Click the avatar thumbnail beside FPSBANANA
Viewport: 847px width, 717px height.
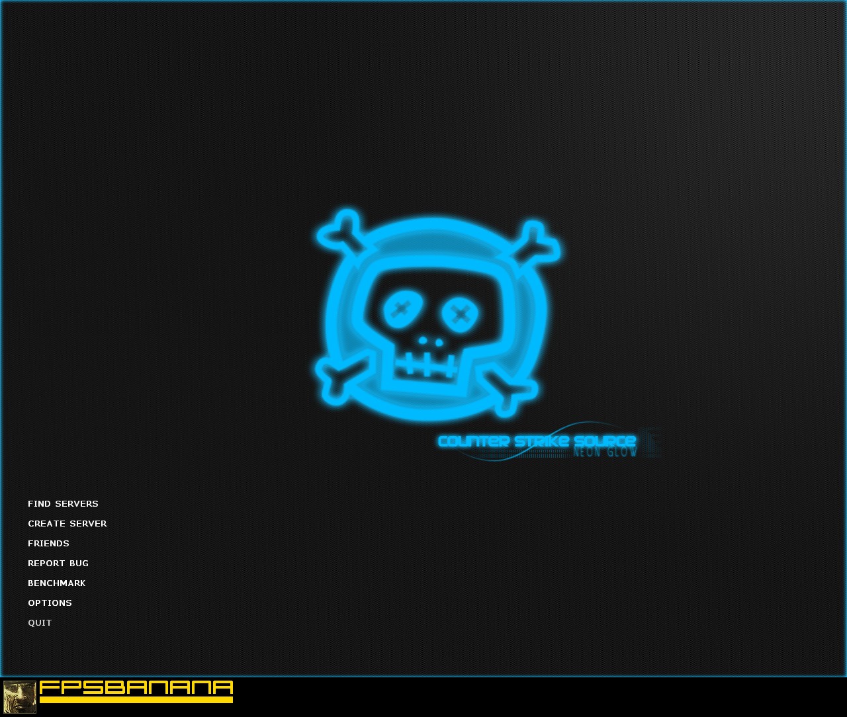click(20, 697)
